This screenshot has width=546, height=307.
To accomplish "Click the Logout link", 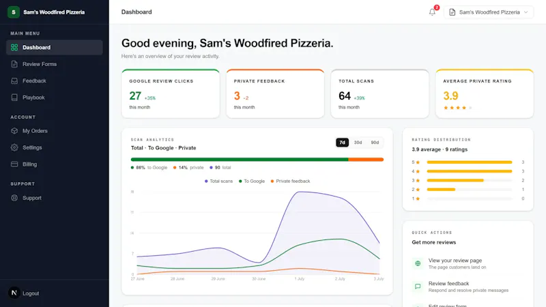I will (31, 293).
